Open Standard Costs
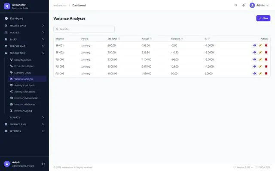The width and height of the screenshot is (275, 171). tap(27, 73)
